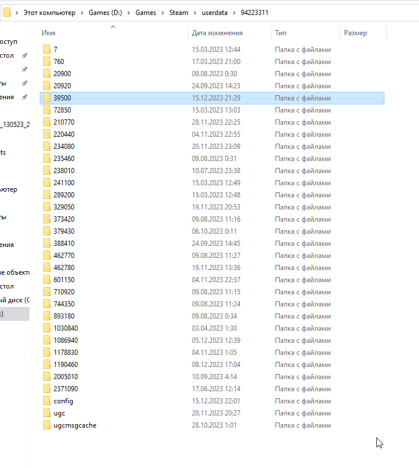Select folder name 373420
The width and height of the screenshot is (419, 468).
point(64,219)
